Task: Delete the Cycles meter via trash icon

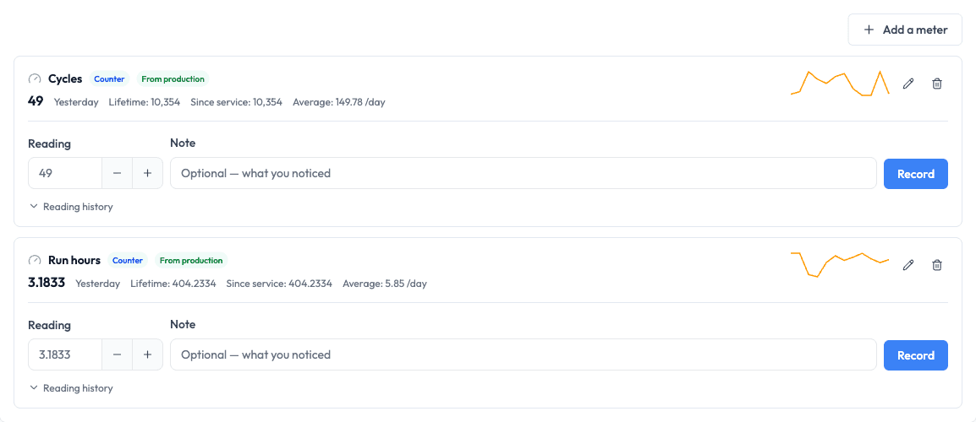Action: pos(937,84)
